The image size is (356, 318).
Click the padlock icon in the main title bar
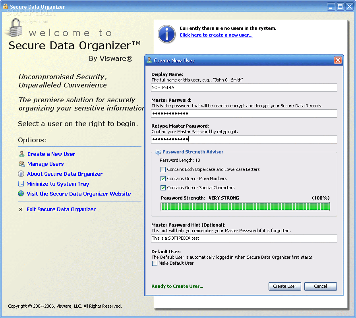pos(5,6)
